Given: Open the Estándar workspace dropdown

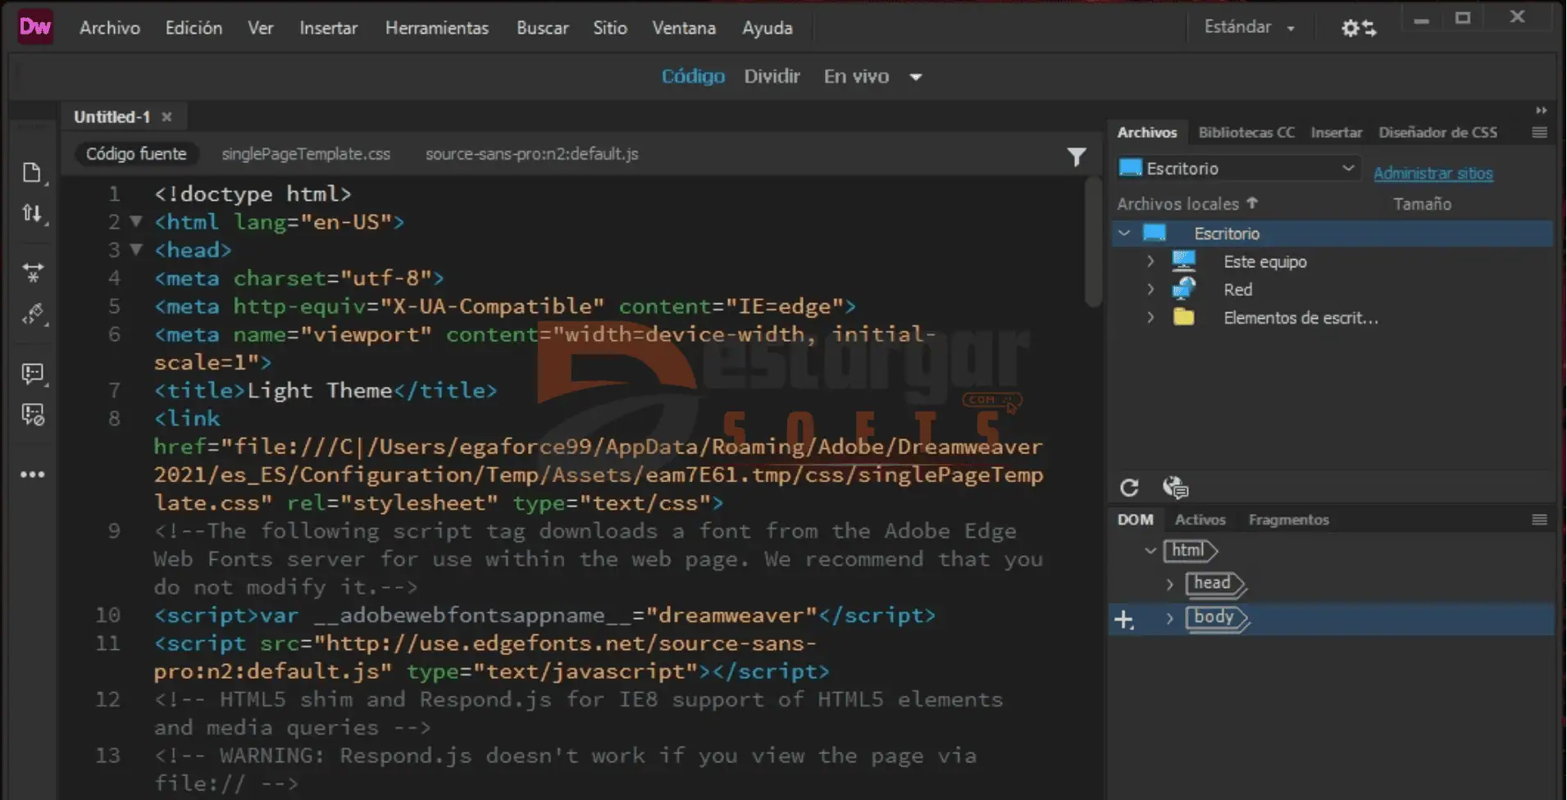Looking at the screenshot, I should coord(1249,27).
